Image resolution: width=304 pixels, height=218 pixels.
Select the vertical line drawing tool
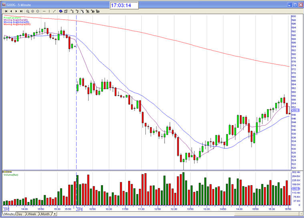coord(49,11)
